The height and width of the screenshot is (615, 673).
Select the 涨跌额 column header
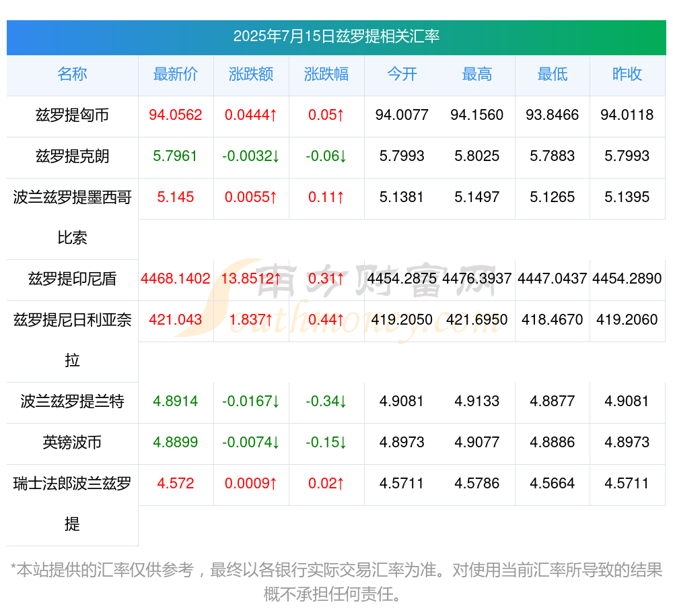(x=250, y=74)
